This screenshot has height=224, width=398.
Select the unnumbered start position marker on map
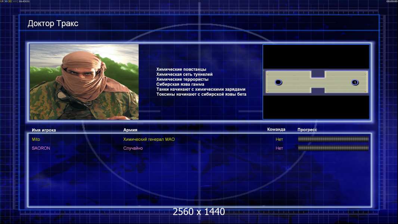coord(279,82)
